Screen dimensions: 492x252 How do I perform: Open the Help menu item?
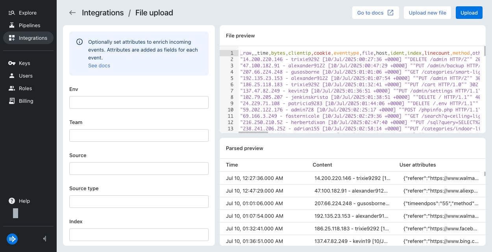pyautogui.click(x=28, y=201)
